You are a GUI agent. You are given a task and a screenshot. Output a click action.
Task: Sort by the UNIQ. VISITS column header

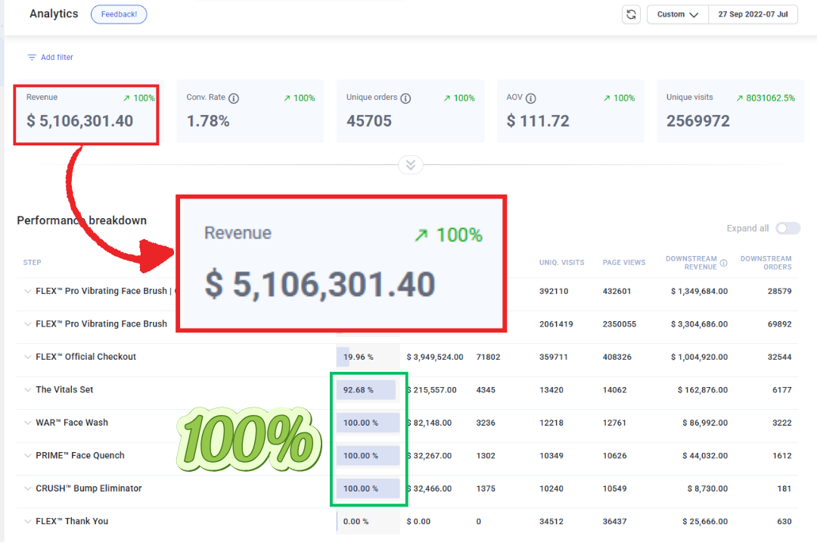coord(561,262)
